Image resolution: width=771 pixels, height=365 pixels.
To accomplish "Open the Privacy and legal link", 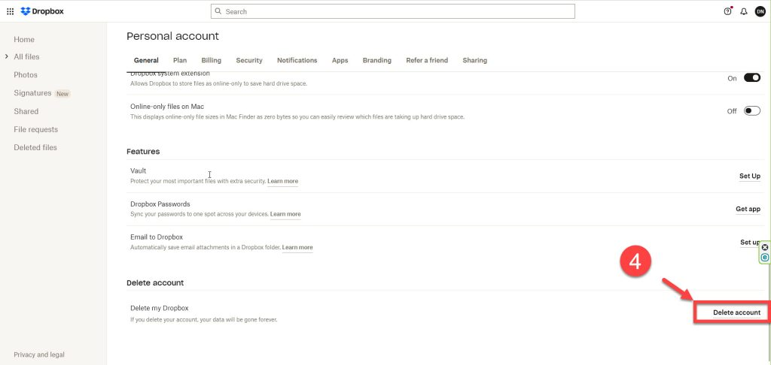I will click(x=39, y=354).
